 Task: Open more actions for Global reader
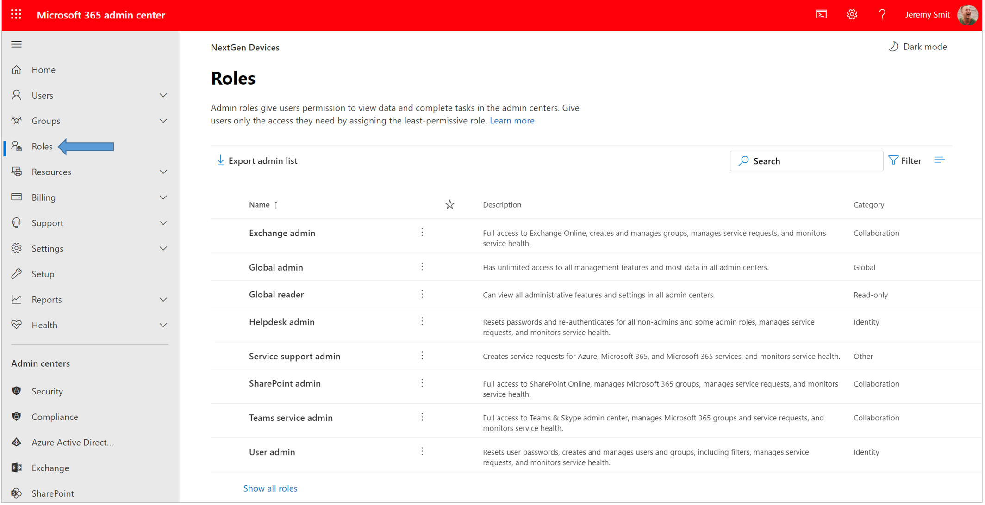pos(422,294)
